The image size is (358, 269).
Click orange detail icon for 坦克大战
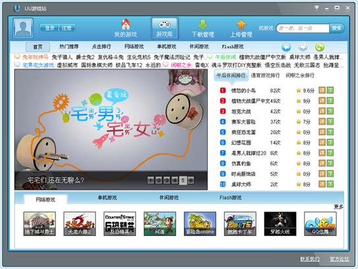pyautogui.click(x=322, y=111)
